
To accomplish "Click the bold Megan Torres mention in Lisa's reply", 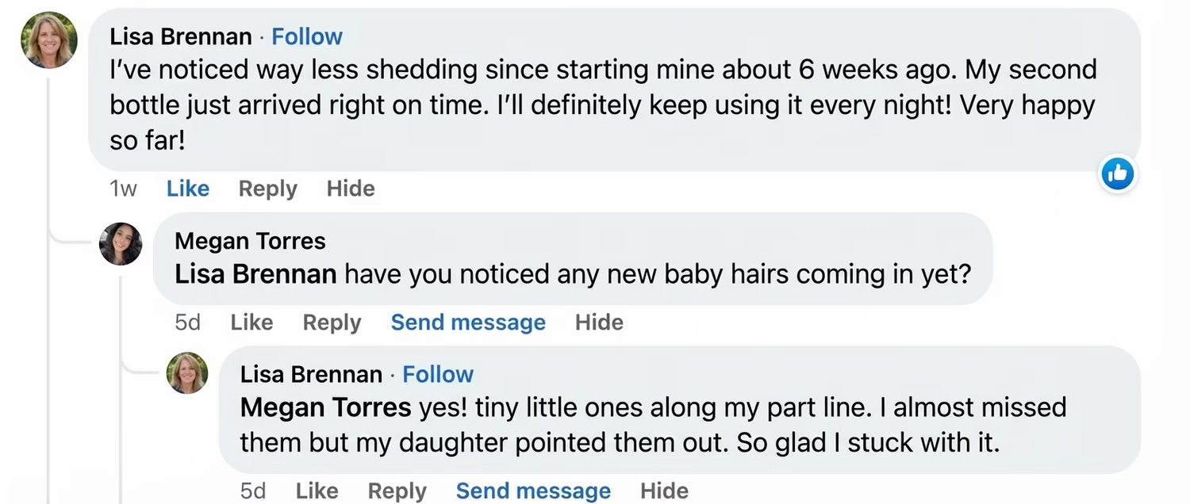I will pyautogui.click(x=325, y=407).
